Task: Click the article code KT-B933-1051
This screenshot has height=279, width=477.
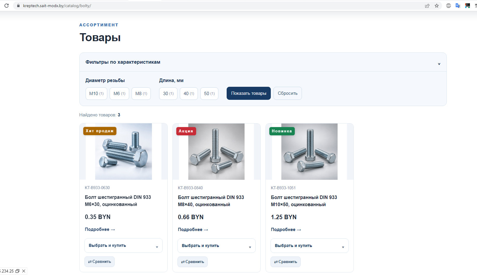Action: click(283, 188)
